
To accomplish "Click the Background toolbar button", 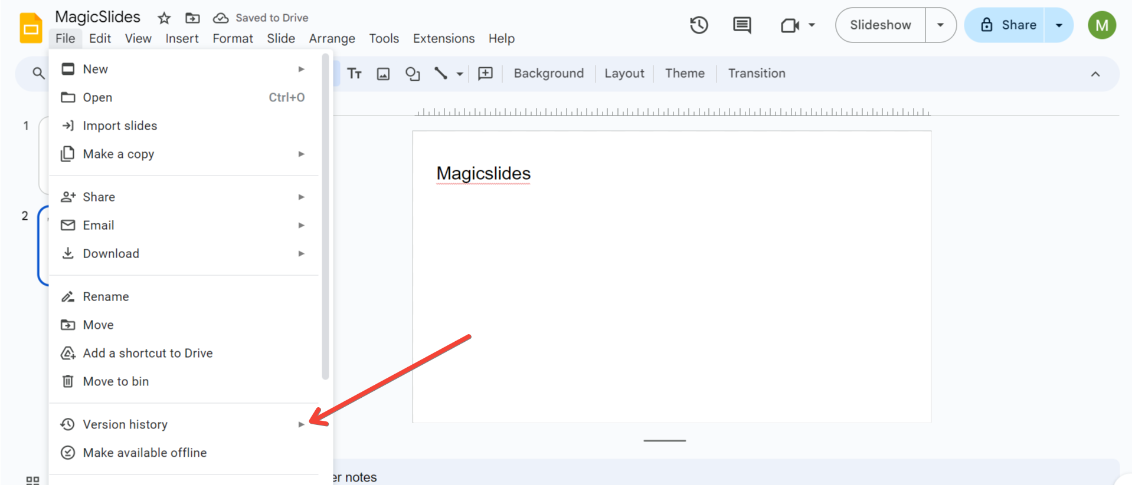I will click(549, 73).
